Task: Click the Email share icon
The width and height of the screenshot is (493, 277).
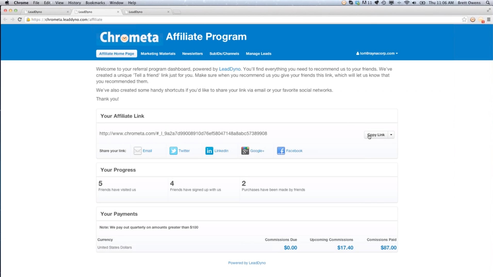Action: click(137, 151)
